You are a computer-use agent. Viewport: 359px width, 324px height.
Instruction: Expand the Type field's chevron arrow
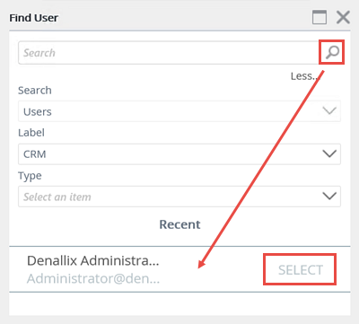(329, 197)
